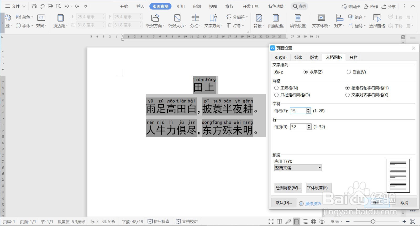Click the Print icon in quick toolbar
Screen dimensions: 420x226
point(50,6)
